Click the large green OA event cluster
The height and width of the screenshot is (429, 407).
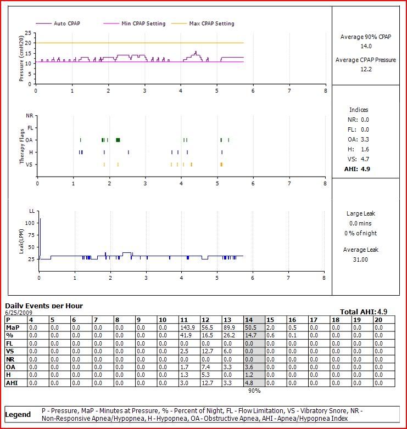118,140
